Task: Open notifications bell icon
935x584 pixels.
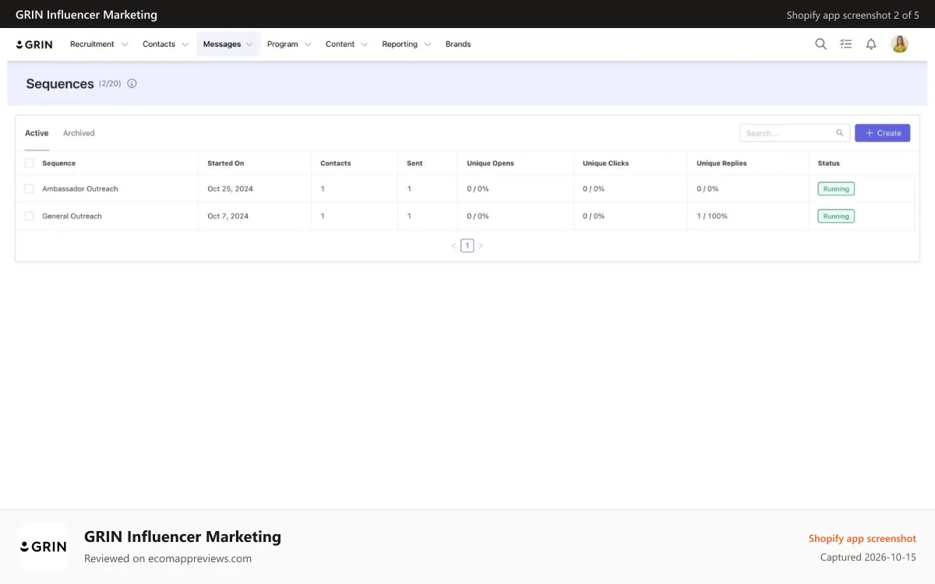Action: pyautogui.click(x=871, y=44)
